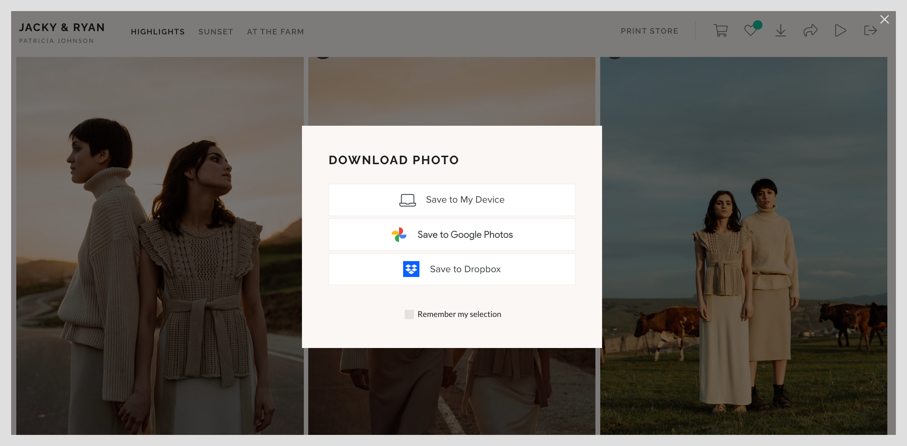The image size is (907, 446).
Task: Open the share gallery icon
Action: click(x=811, y=31)
